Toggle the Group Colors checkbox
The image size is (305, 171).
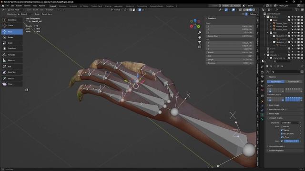pos(282,134)
